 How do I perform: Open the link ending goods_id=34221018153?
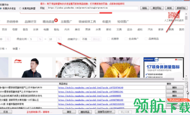[91, 104]
